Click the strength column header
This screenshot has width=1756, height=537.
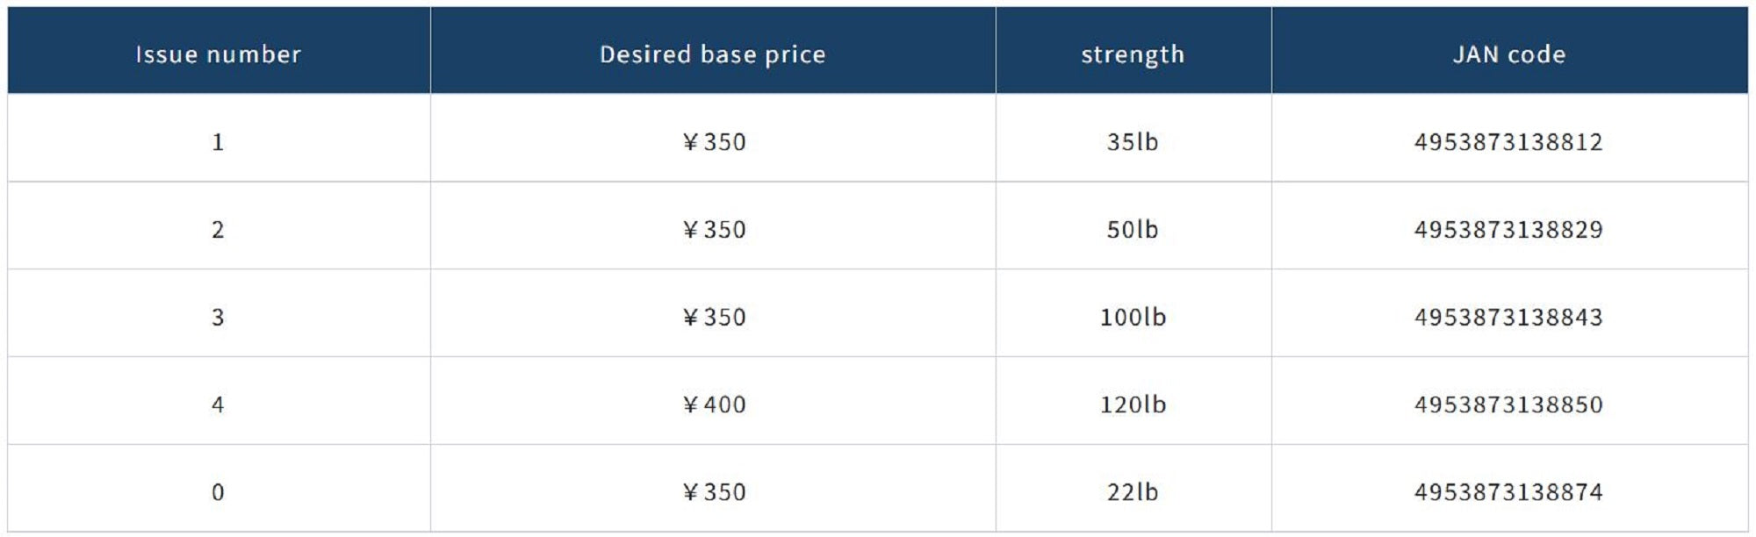[1133, 54]
